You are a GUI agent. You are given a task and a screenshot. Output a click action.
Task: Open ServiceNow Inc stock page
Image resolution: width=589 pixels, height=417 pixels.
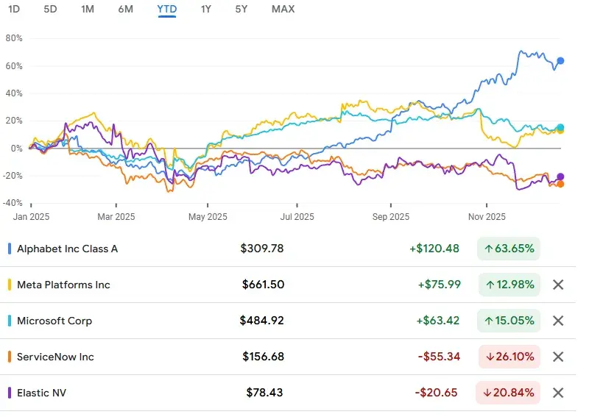pyautogui.click(x=56, y=357)
